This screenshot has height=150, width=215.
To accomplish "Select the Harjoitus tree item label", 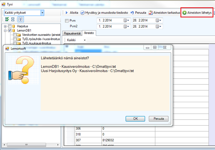I will tap(22, 26).
